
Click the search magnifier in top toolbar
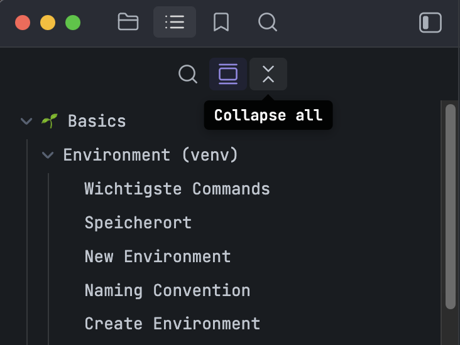[x=268, y=23]
